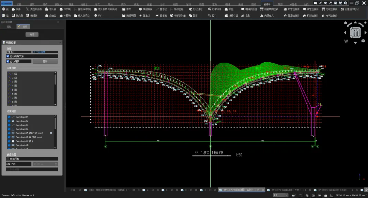The height and width of the screenshot is (198, 368).
Task: Select the 草图 tool
Action: pos(127,9)
